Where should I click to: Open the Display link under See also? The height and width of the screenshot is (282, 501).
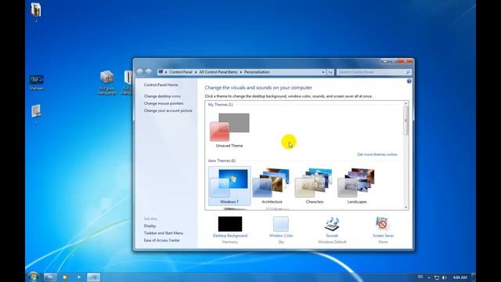click(x=150, y=226)
